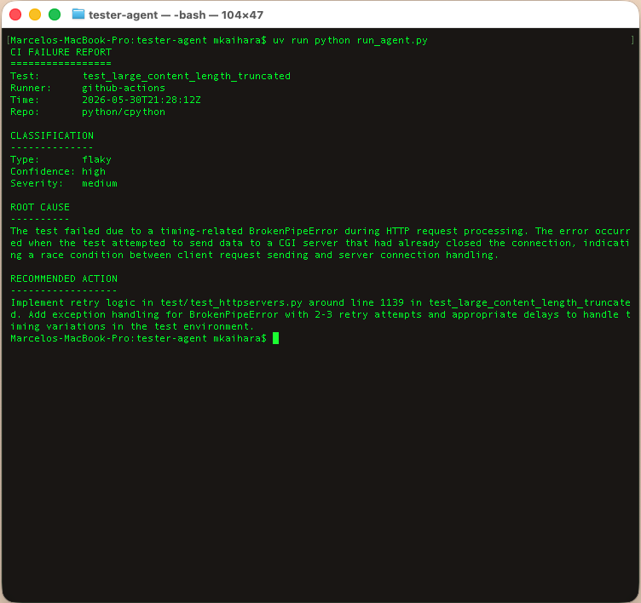Click the type value 'flaky'

point(97,160)
